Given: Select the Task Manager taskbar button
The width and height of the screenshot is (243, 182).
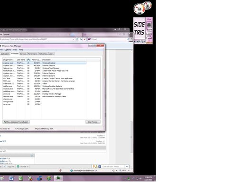Looking at the screenshot, I should click(x=58, y=179).
